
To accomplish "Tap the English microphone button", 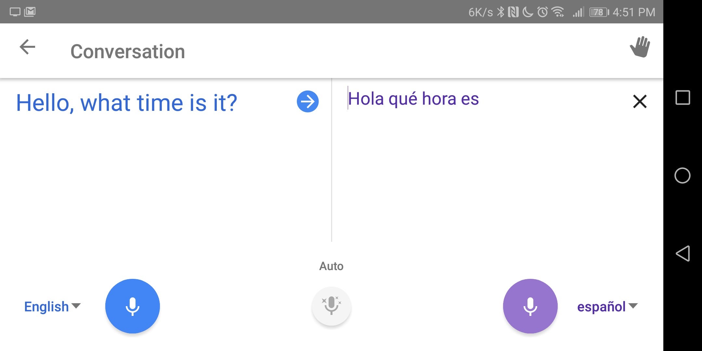I will [133, 306].
